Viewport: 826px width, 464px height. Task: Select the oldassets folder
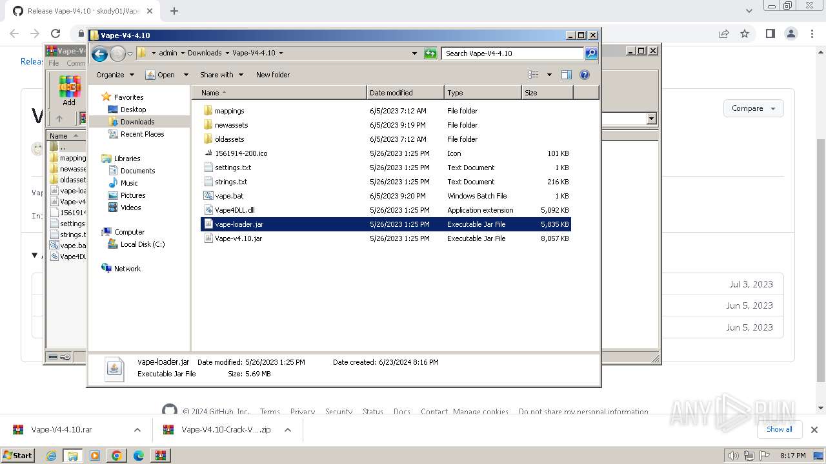coord(229,139)
